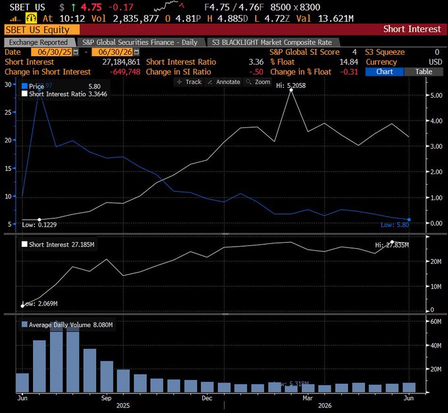Click the Short Interest title in red header

[x=412, y=29]
